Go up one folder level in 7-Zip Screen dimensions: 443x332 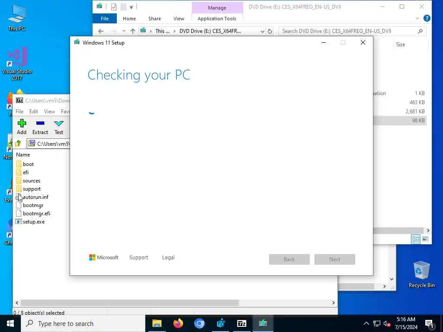pos(18,144)
